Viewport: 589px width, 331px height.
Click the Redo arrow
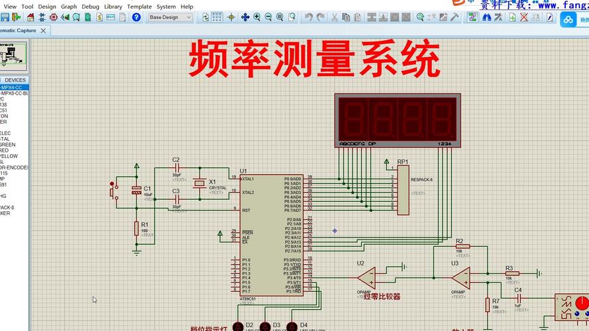[x=321, y=17]
